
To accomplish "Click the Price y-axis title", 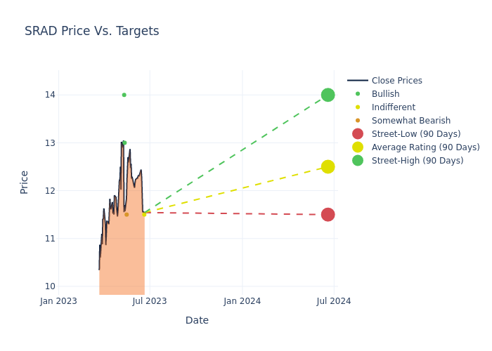I will coord(25,182).
